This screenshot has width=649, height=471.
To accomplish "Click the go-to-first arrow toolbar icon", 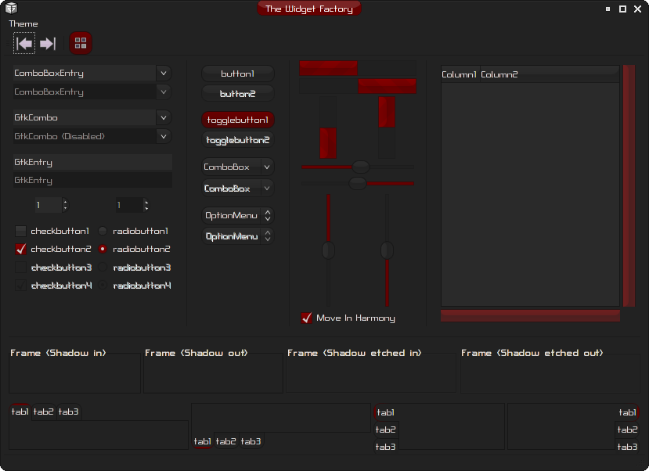I will tap(24, 43).
